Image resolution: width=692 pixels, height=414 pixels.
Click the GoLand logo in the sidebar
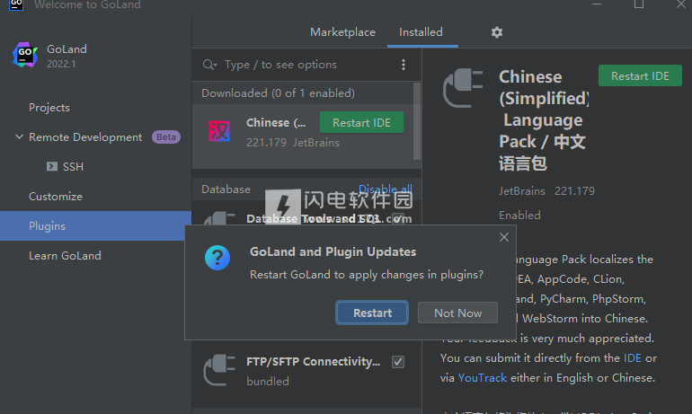pyautogui.click(x=25, y=55)
